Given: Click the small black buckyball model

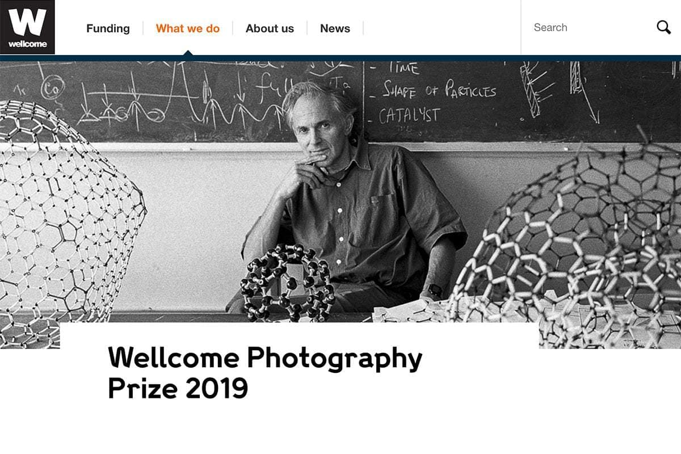Looking at the screenshot, I should pos(287,282).
